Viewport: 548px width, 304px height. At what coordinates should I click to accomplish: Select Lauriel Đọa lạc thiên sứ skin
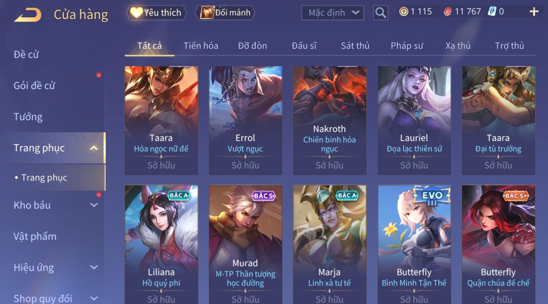tap(414, 120)
